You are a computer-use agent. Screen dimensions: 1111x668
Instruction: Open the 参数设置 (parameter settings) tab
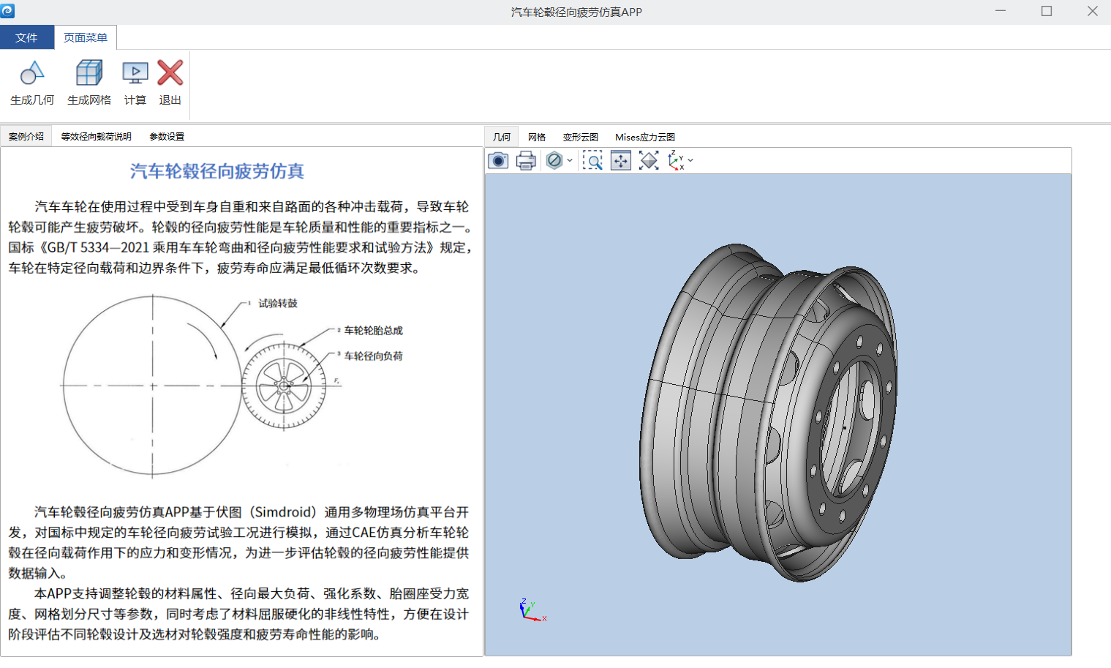coord(167,136)
